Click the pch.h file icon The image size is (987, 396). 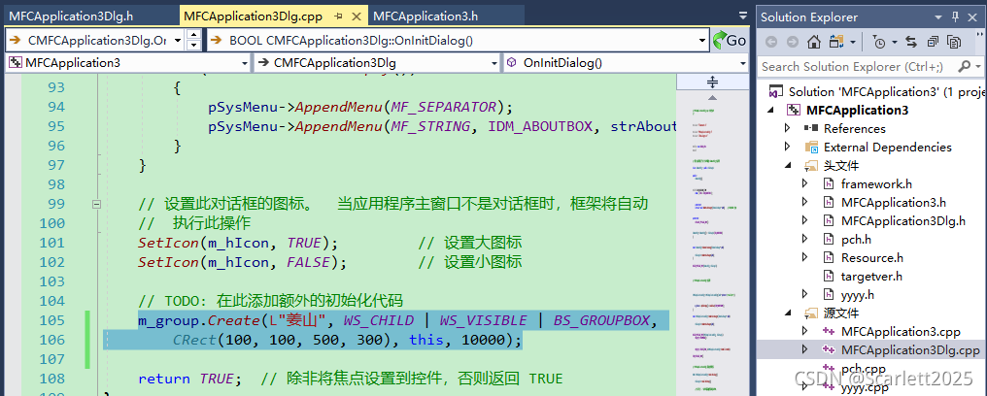pos(829,240)
